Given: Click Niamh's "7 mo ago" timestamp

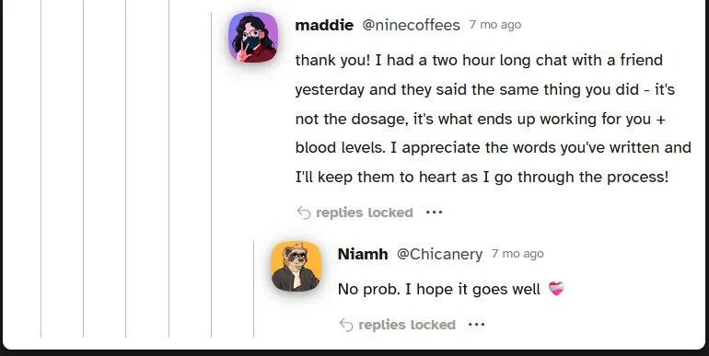Looking at the screenshot, I should click(517, 254).
